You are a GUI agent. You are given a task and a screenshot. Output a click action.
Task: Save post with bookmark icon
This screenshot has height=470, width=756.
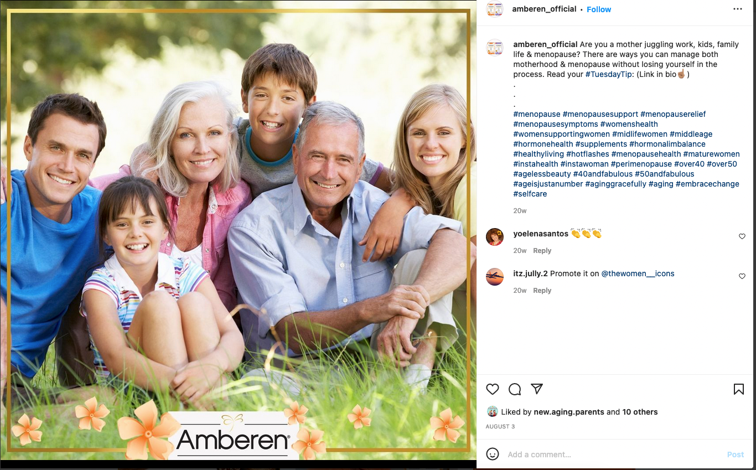coord(739,389)
